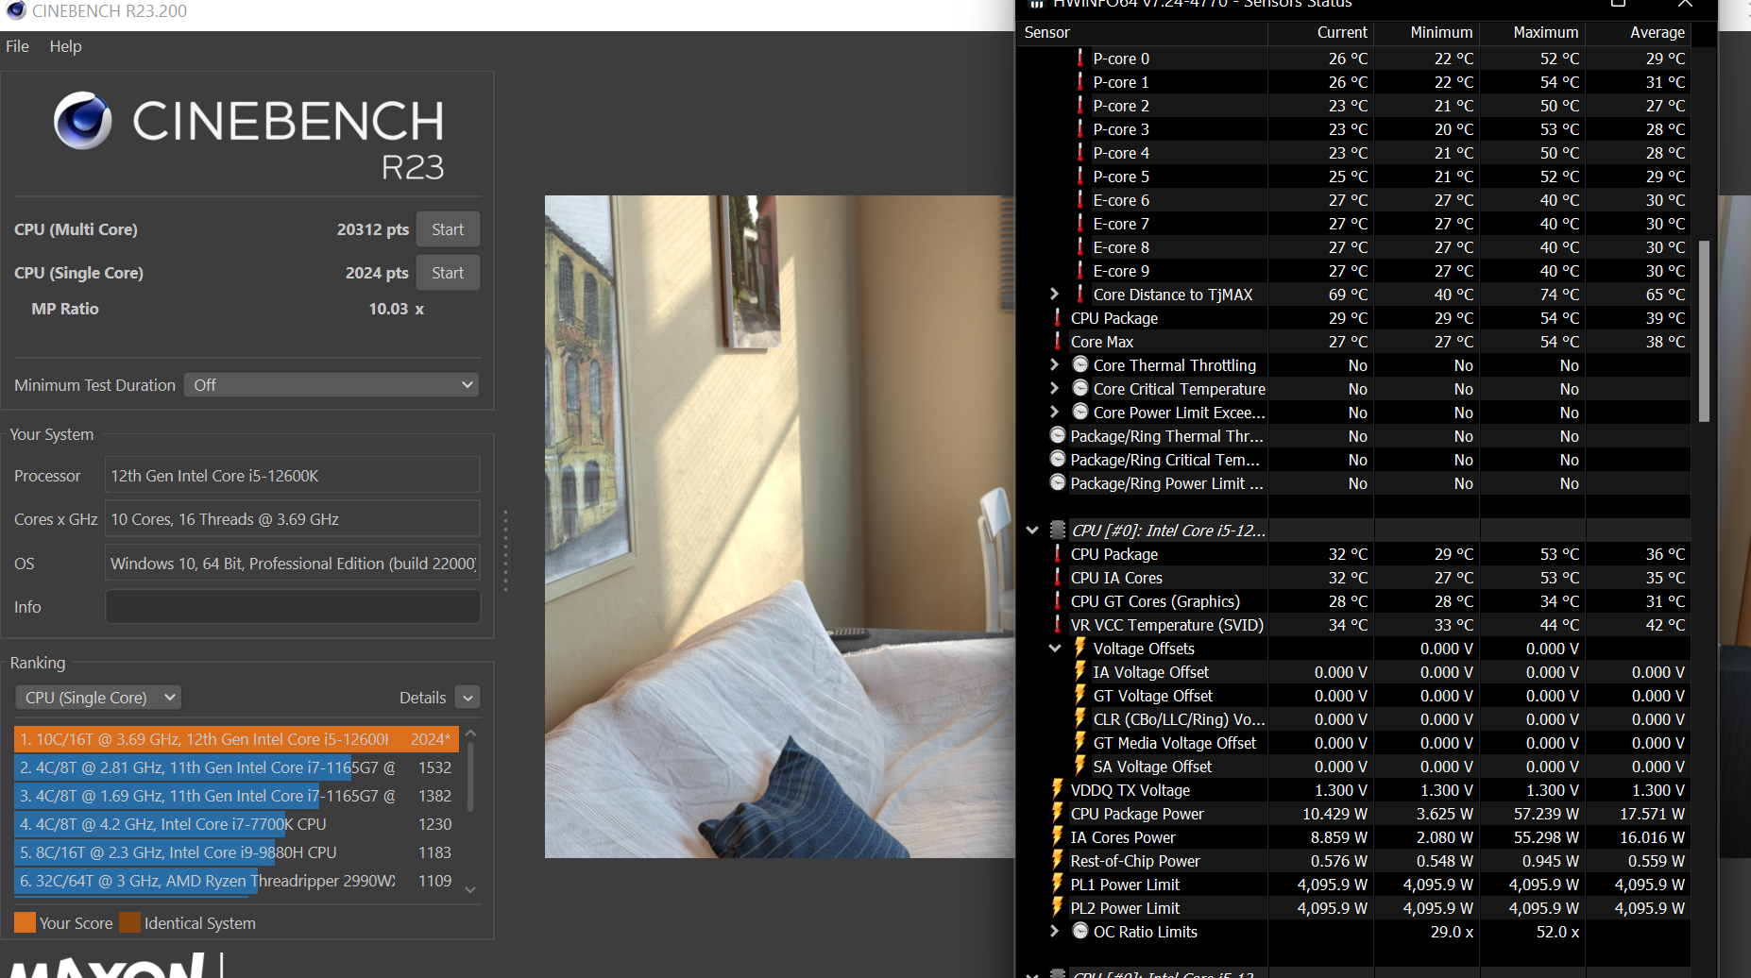Expand Core Distance to TjMAX row
This screenshot has width=1751, height=978.
(1055, 294)
